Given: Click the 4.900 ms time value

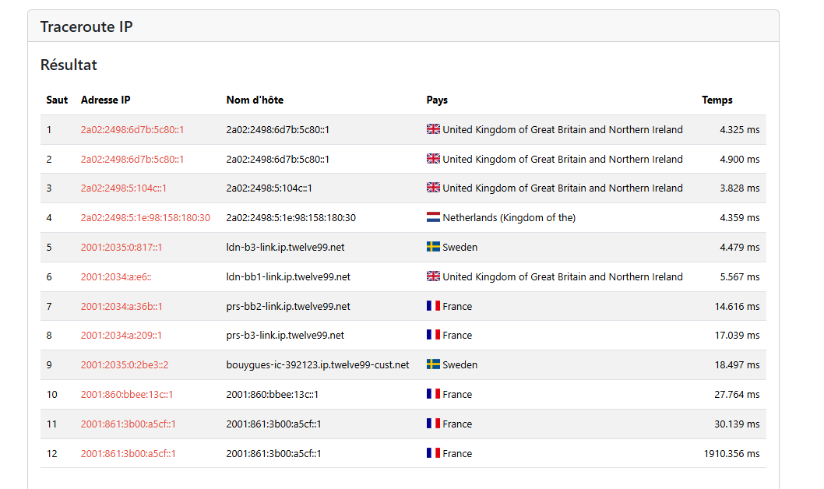Looking at the screenshot, I should (739, 159).
